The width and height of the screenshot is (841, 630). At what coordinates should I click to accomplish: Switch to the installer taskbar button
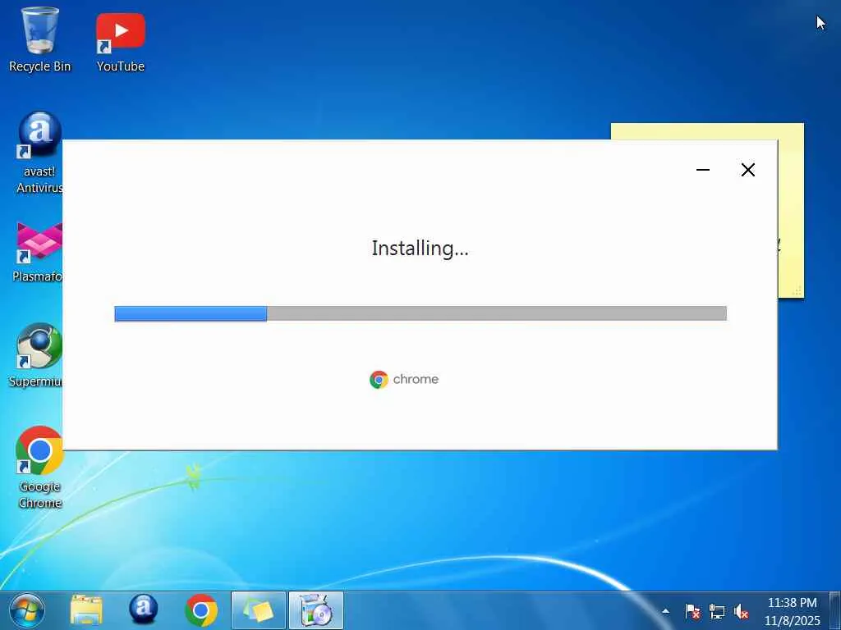tap(316, 610)
